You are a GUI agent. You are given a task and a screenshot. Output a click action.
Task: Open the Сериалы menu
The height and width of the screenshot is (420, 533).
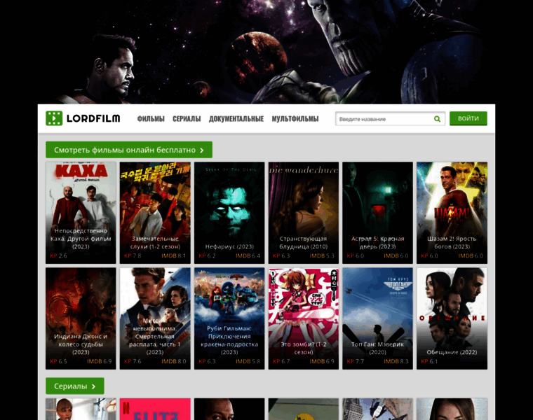(x=187, y=119)
